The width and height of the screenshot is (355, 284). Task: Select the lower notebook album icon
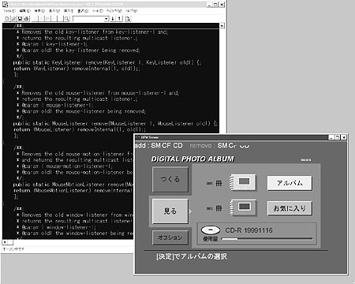242,207
